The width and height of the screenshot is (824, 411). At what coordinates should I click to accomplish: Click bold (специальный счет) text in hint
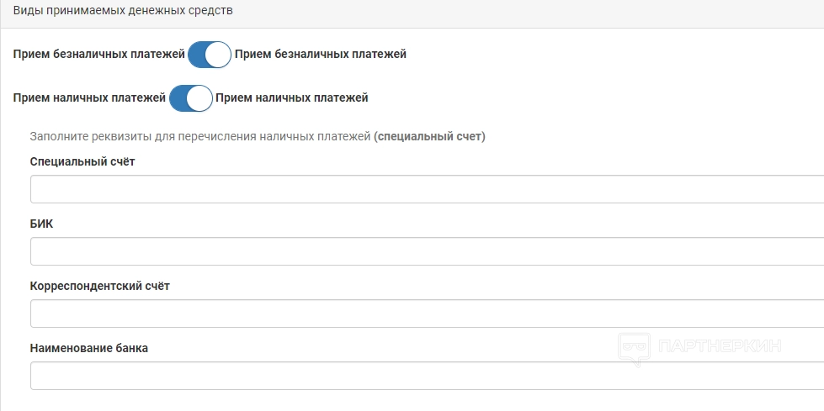coord(430,136)
